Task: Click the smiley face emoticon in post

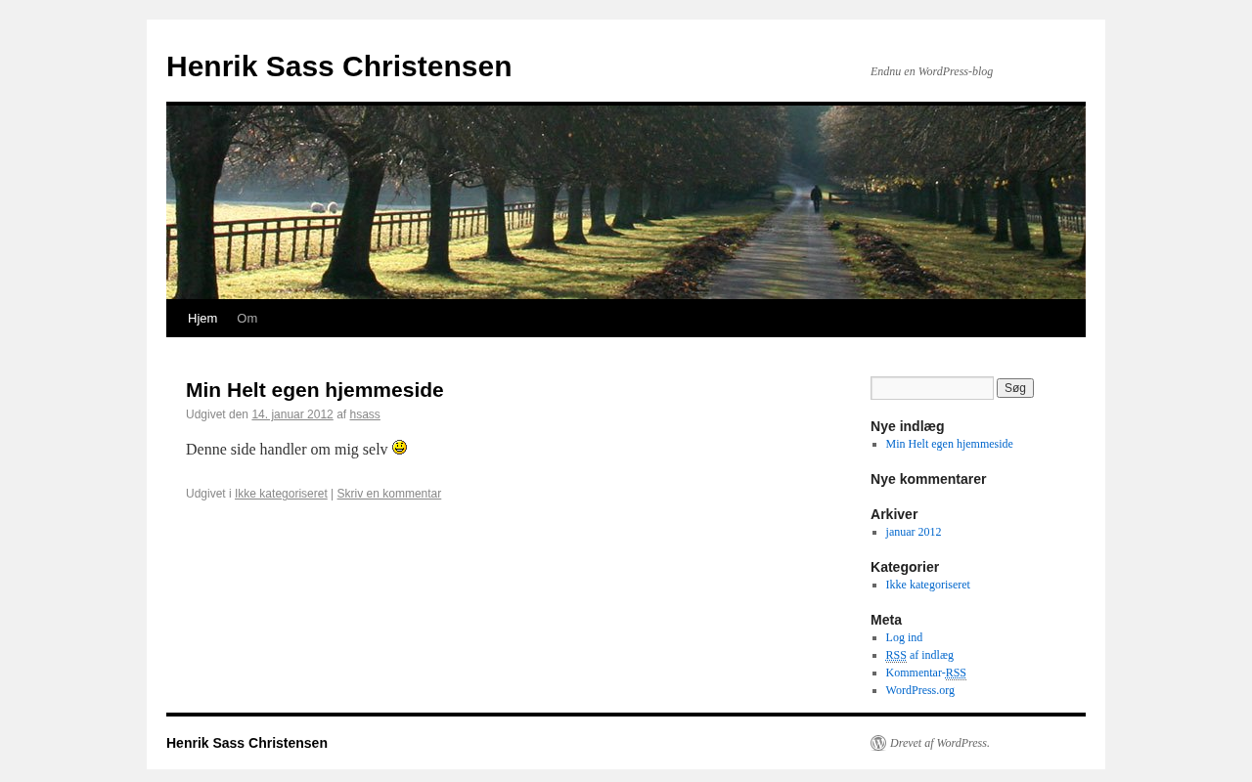Action: tap(399, 448)
